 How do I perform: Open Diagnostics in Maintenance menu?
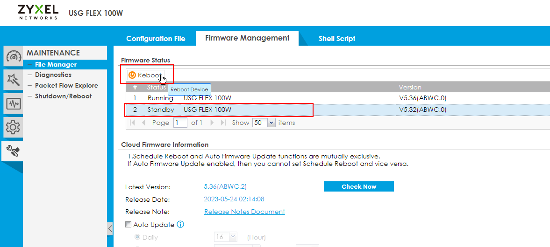(53, 75)
